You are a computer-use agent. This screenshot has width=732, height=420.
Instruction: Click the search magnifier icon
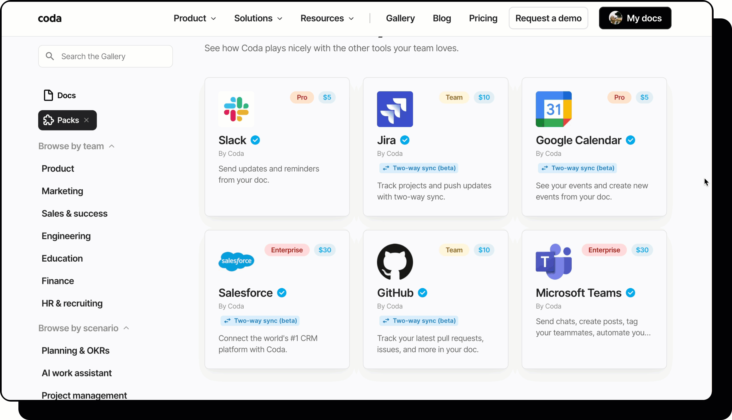tap(50, 56)
